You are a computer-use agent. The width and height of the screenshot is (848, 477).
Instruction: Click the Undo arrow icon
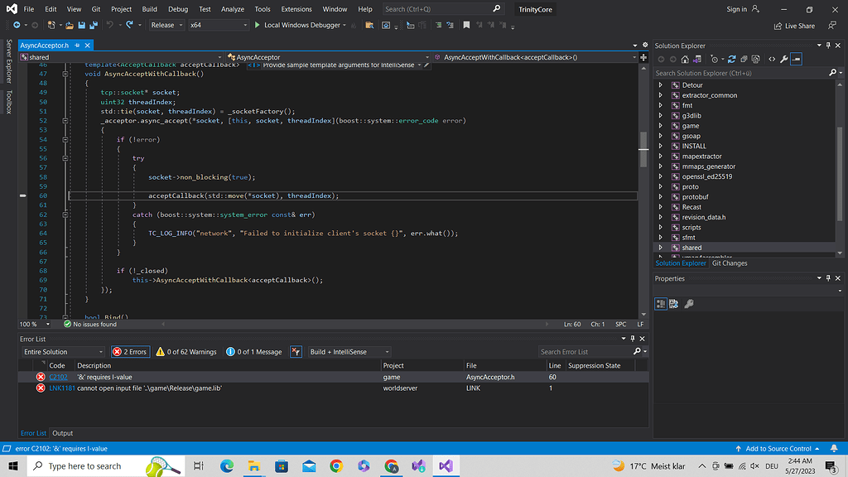click(110, 25)
